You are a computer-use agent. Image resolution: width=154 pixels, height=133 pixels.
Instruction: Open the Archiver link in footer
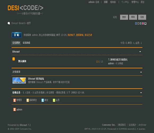(x=142, y=125)
